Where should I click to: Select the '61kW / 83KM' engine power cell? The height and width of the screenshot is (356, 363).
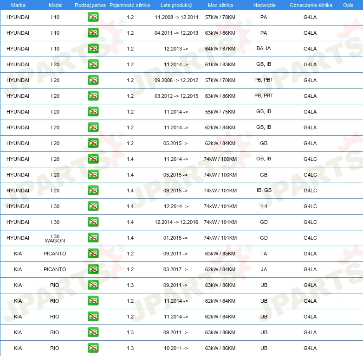pos(220,64)
